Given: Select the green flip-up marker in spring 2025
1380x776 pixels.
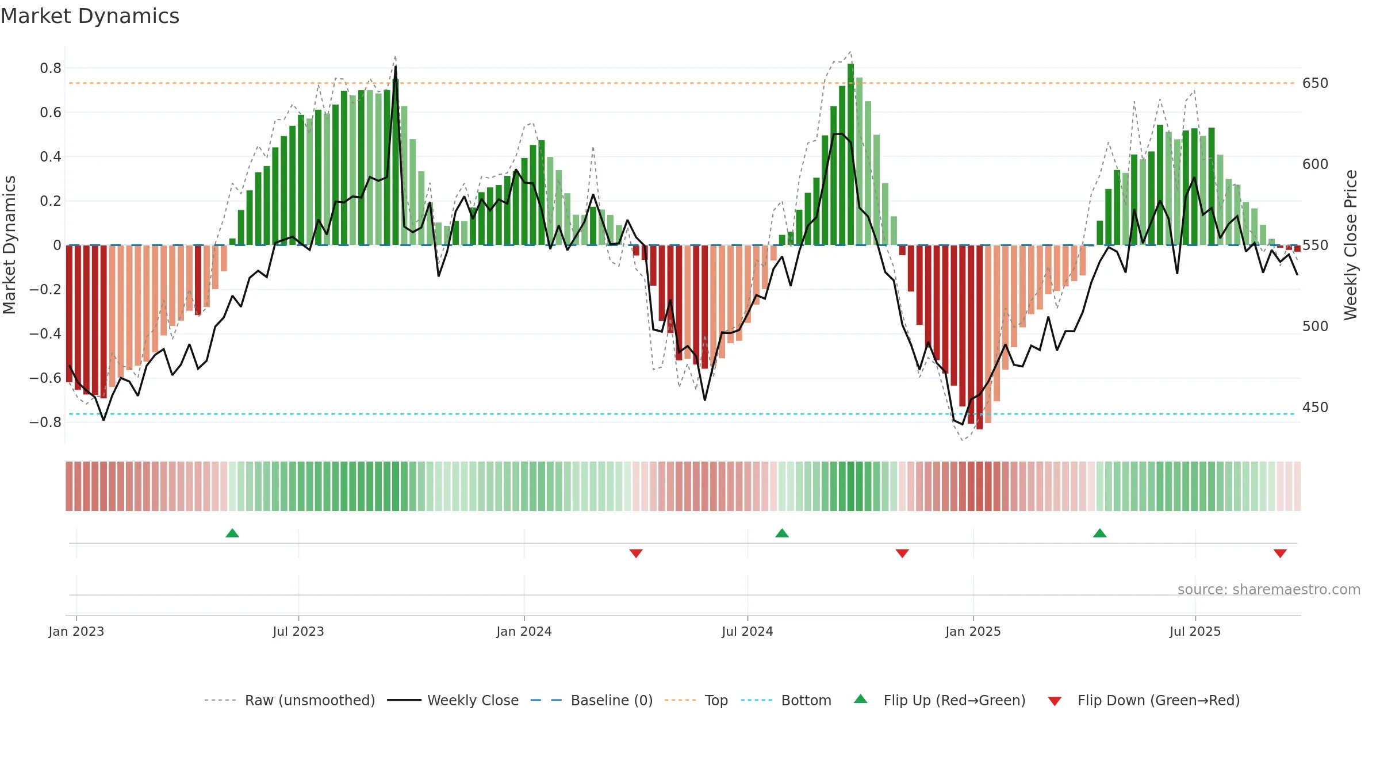Looking at the screenshot, I should coord(1100,533).
